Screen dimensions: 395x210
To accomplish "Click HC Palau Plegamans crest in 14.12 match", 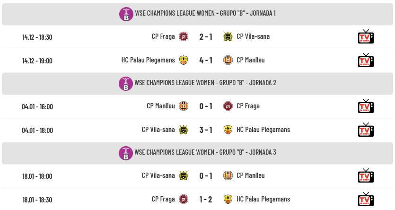I will [184, 60].
